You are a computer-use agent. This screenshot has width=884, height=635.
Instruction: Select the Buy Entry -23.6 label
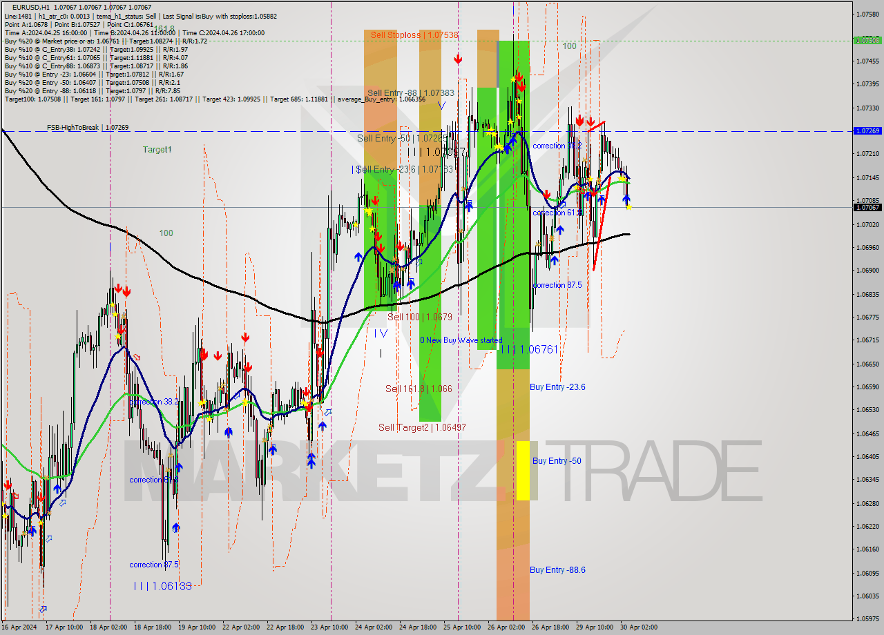(x=557, y=387)
